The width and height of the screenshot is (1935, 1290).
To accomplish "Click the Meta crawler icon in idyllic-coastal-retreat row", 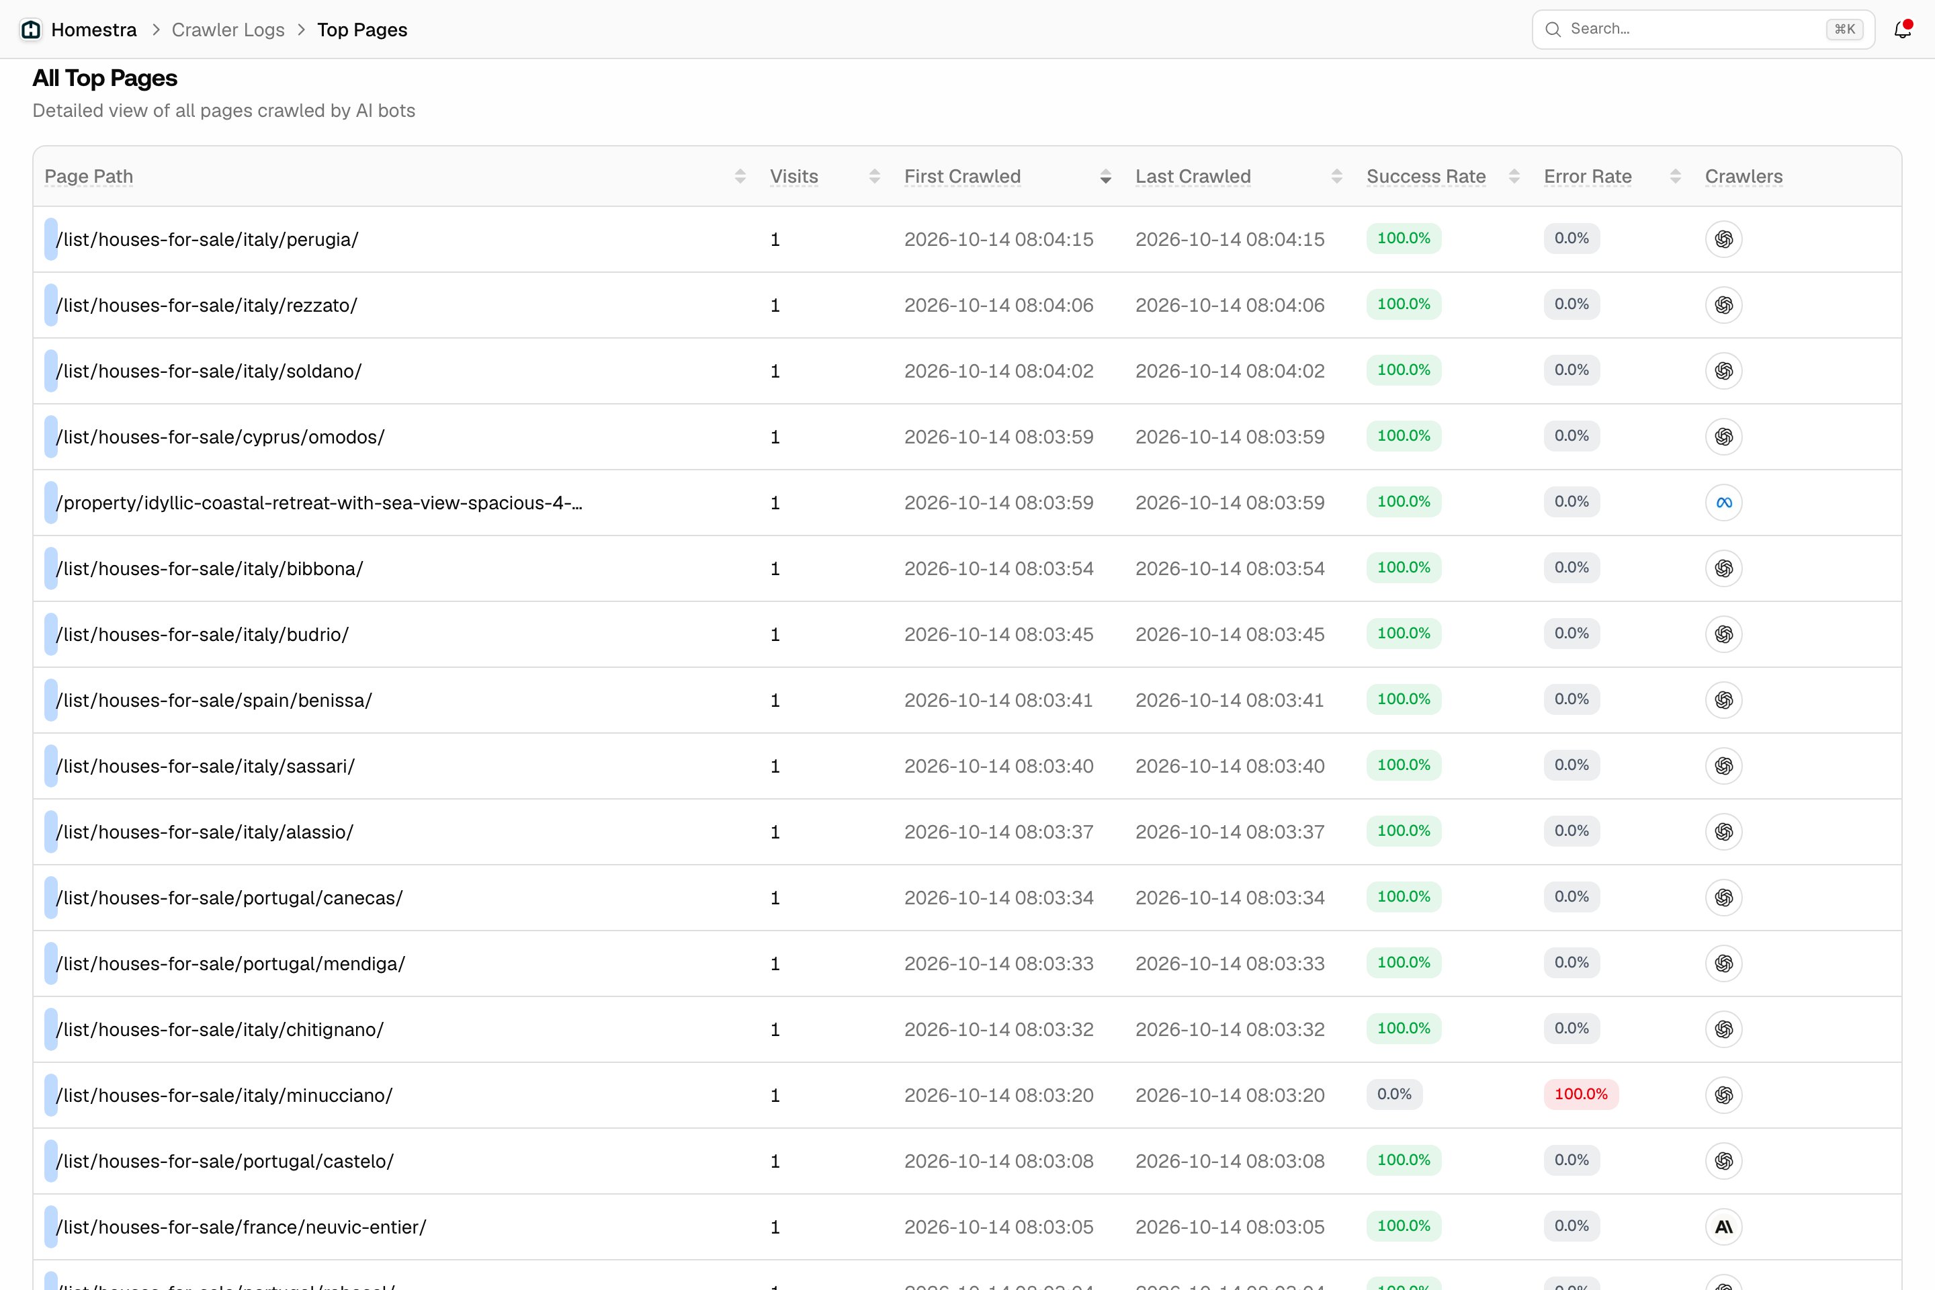I will coord(1723,503).
